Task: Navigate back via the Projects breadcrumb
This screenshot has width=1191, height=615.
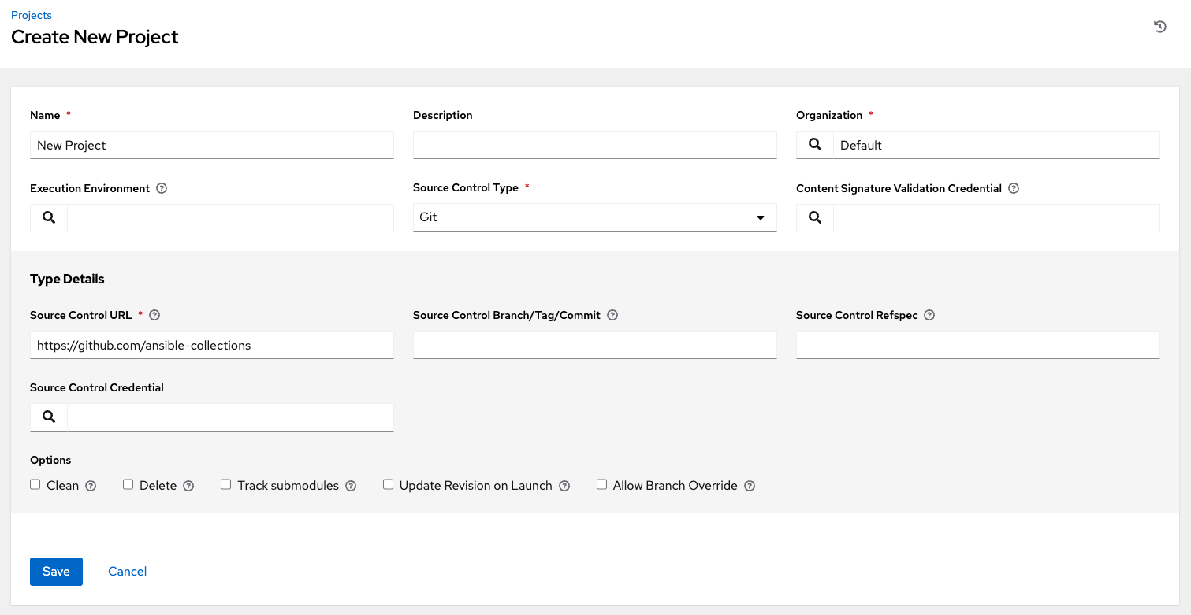Action: click(31, 14)
